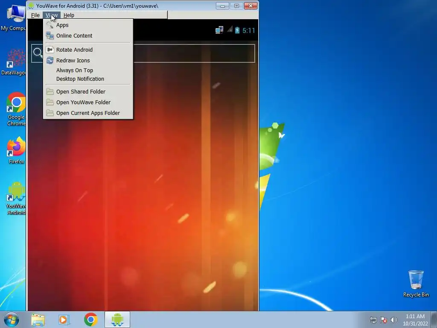Open the Help menu
Screen dimensions: 437x328
(x=69, y=15)
